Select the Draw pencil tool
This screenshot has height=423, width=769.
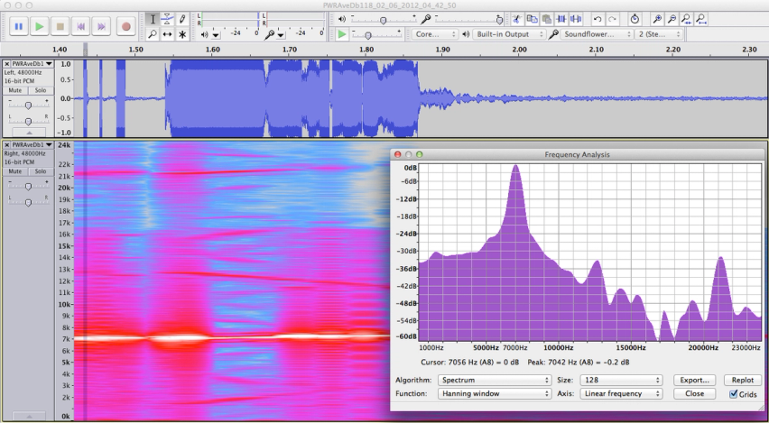[x=182, y=19]
